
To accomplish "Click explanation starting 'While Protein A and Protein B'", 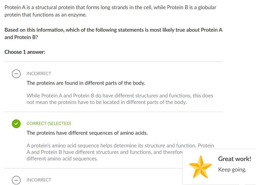I will click(120, 99).
